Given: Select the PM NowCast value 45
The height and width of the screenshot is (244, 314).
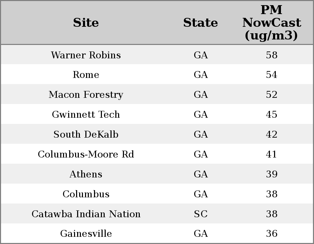Looking at the screenshot, I should (x=271, y=115).
